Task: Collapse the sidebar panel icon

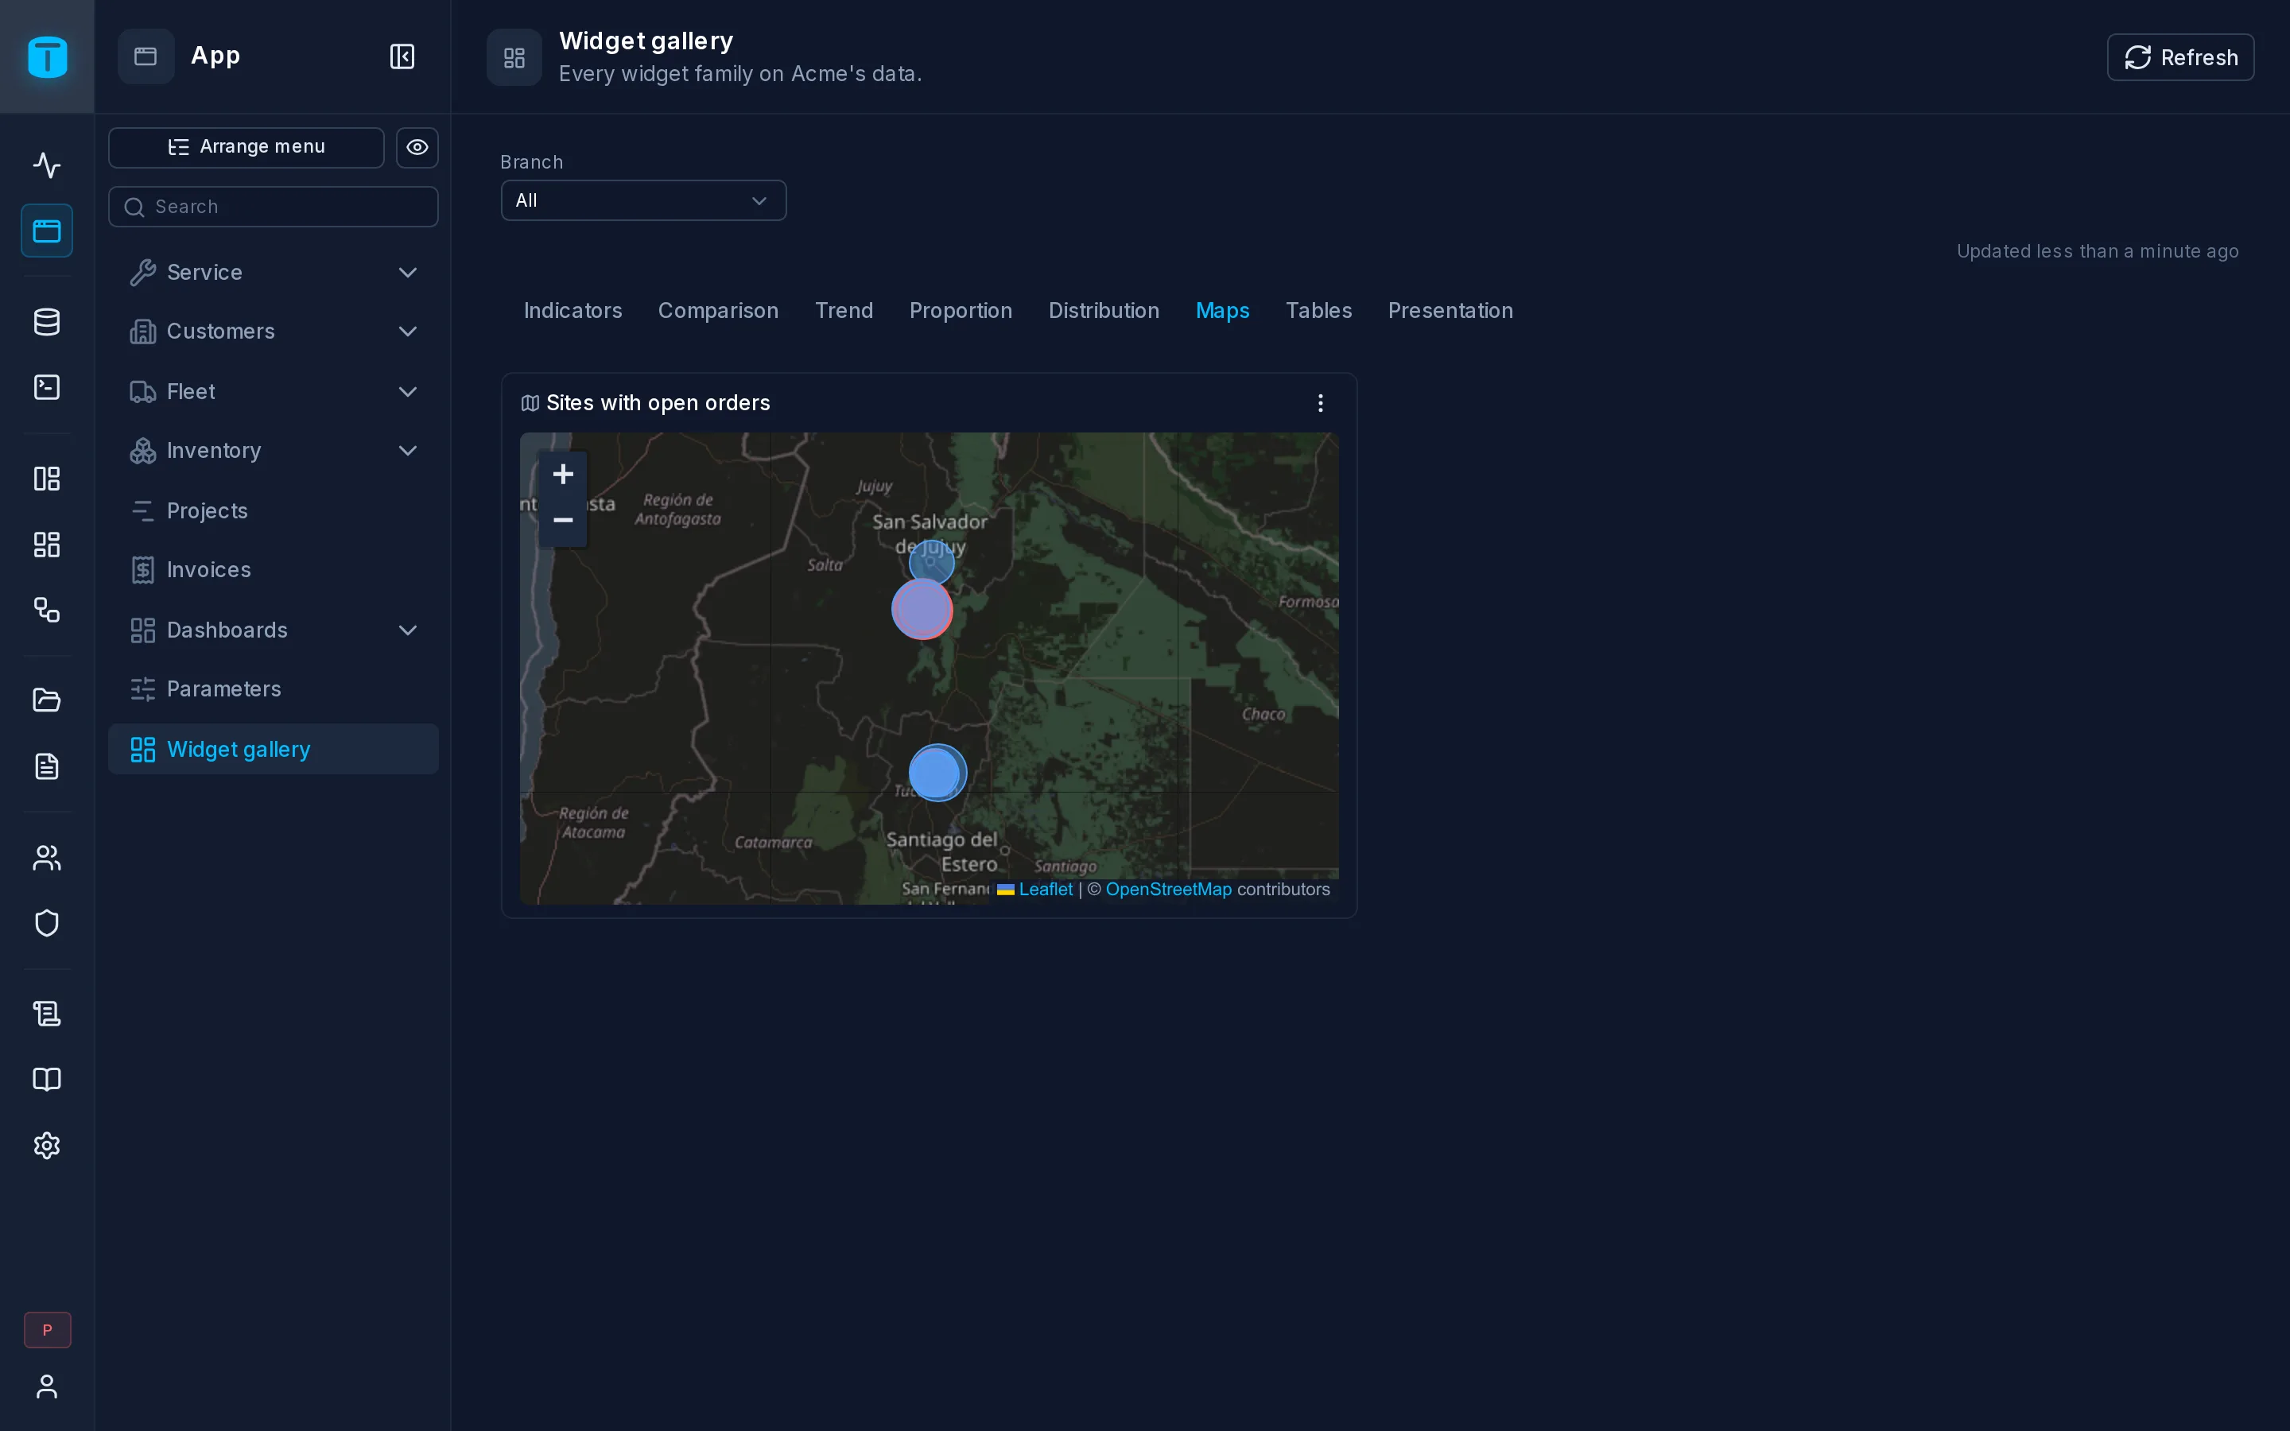Action: point(402,56)
